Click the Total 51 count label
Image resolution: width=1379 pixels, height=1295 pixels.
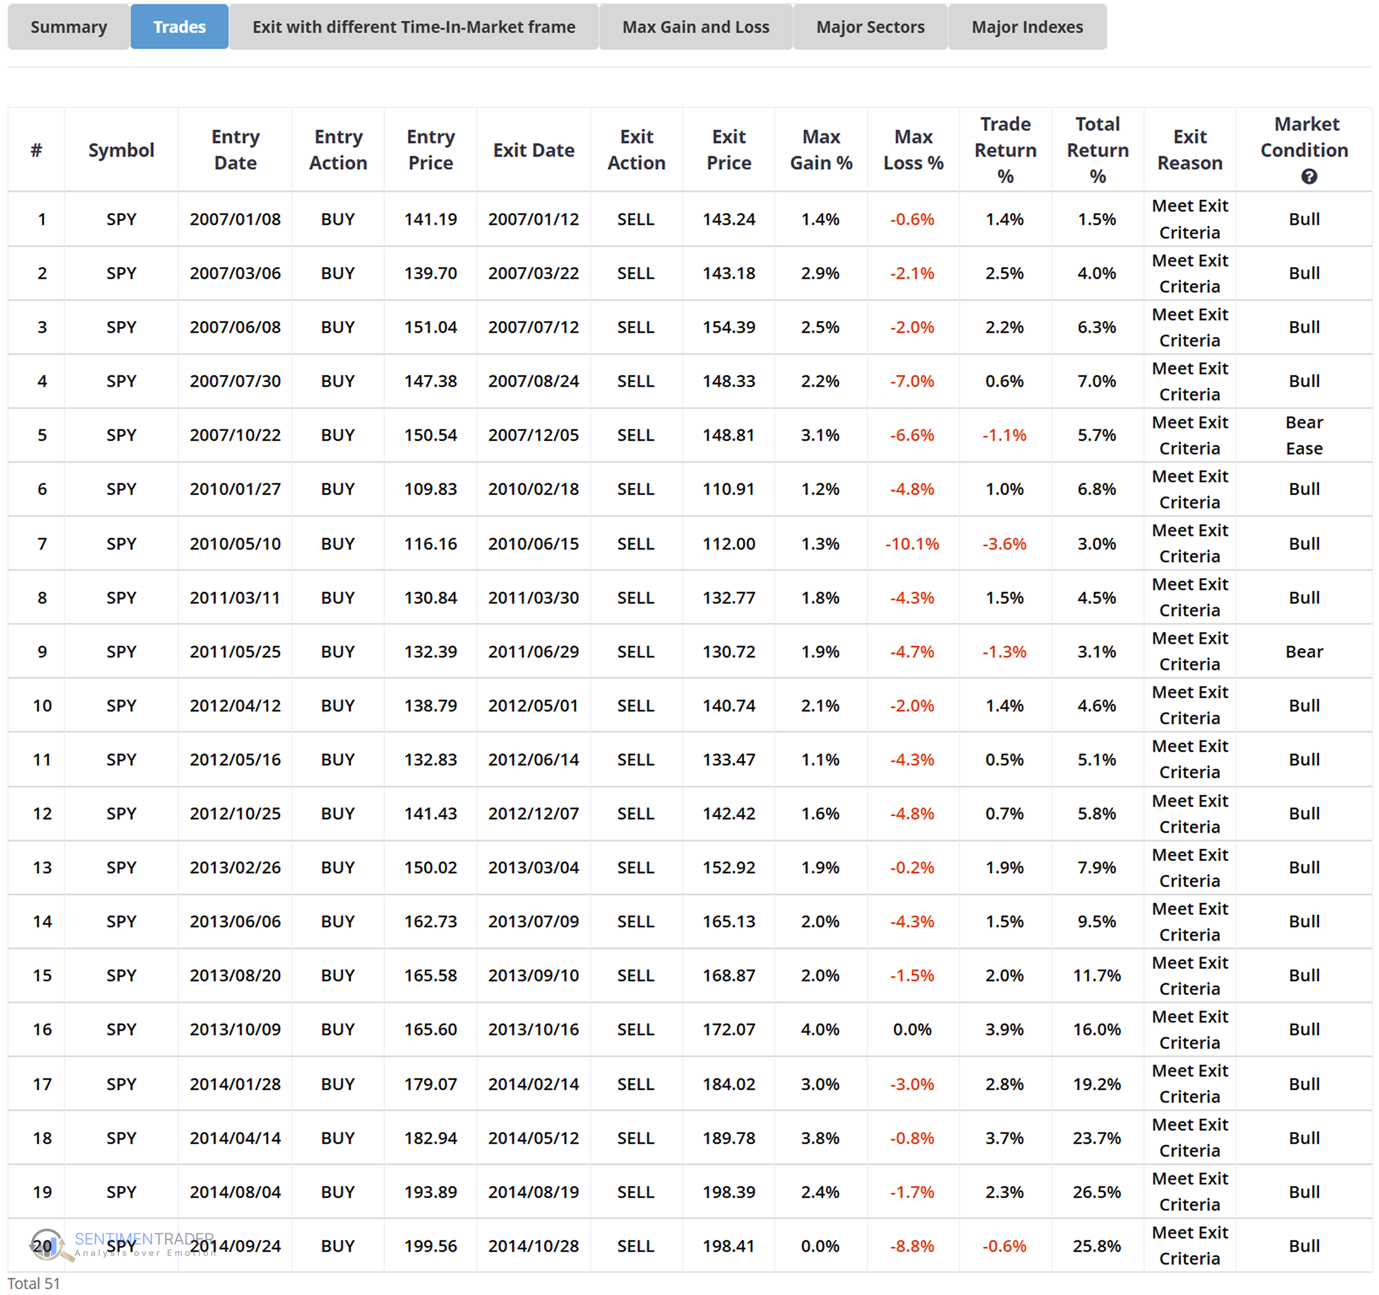tap(33, 1283)
